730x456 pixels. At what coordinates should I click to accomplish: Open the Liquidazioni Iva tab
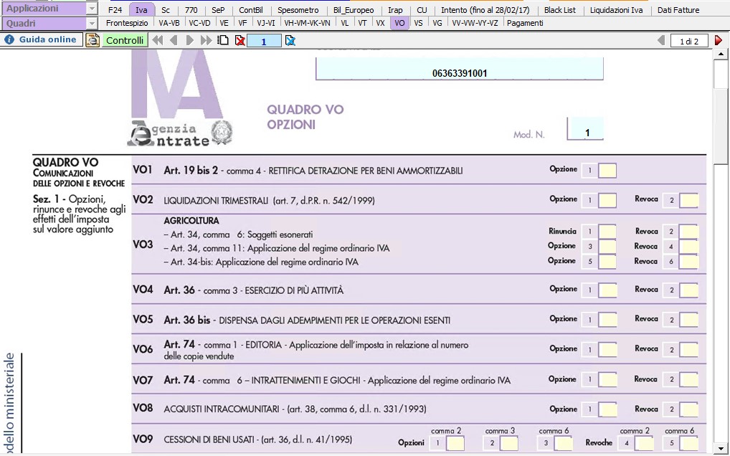(616, 10)
